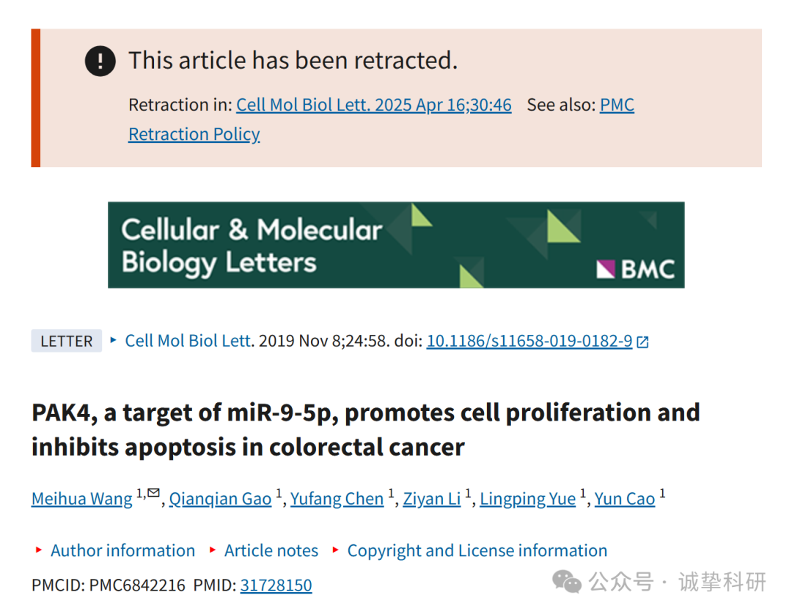The image size is (792, 614).
Task: Click the external link icon after the DOI
Action: pos(642,342)
